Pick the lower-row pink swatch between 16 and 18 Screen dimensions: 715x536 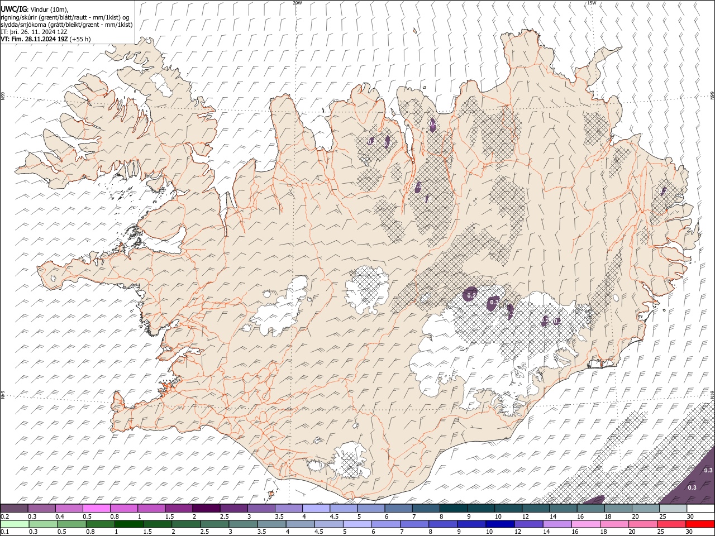coord(585,524)
